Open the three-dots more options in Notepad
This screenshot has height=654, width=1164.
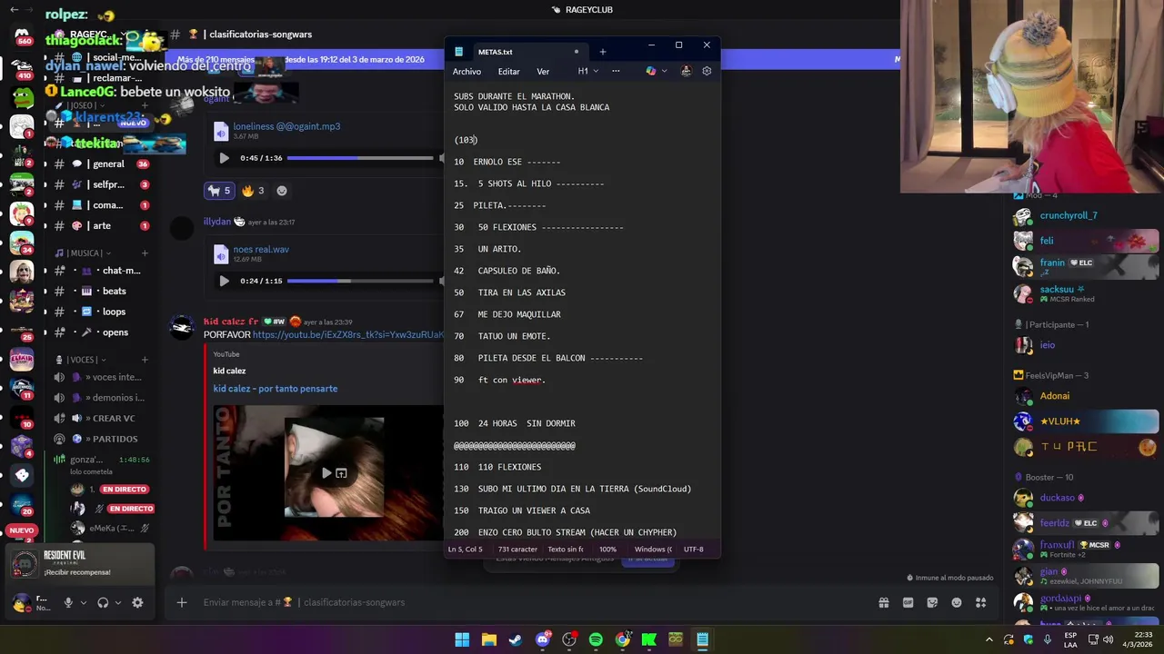pos(616,71)
